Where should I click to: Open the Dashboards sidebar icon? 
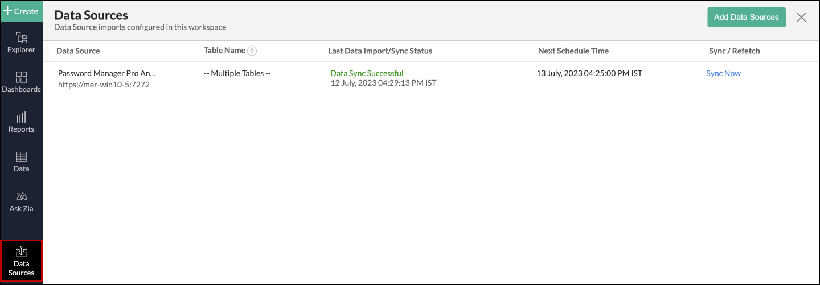(21, 82)
